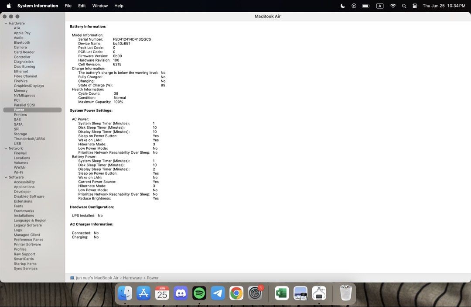Select Graphics/Displays in the sidebar
This screenshot has width=471, height=307.
click(29, 86)
